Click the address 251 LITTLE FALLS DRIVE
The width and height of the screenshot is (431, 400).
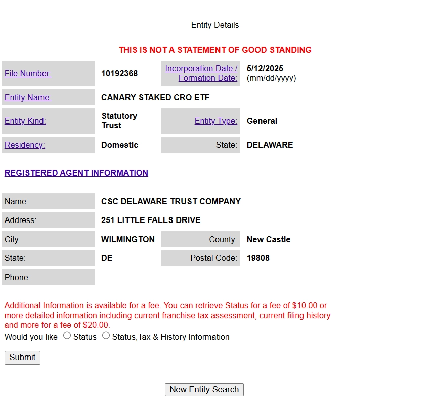[x=151, y=220]
